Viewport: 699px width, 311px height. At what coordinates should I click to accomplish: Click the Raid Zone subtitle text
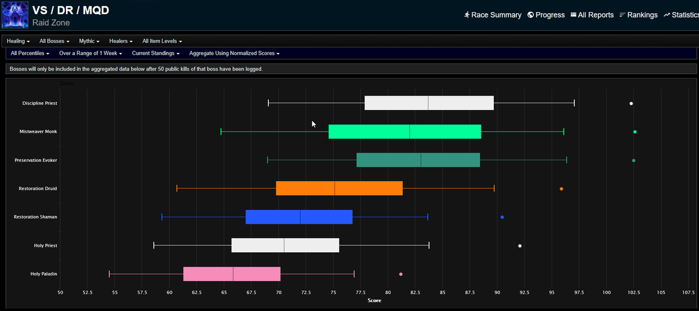tap(51, 22)
